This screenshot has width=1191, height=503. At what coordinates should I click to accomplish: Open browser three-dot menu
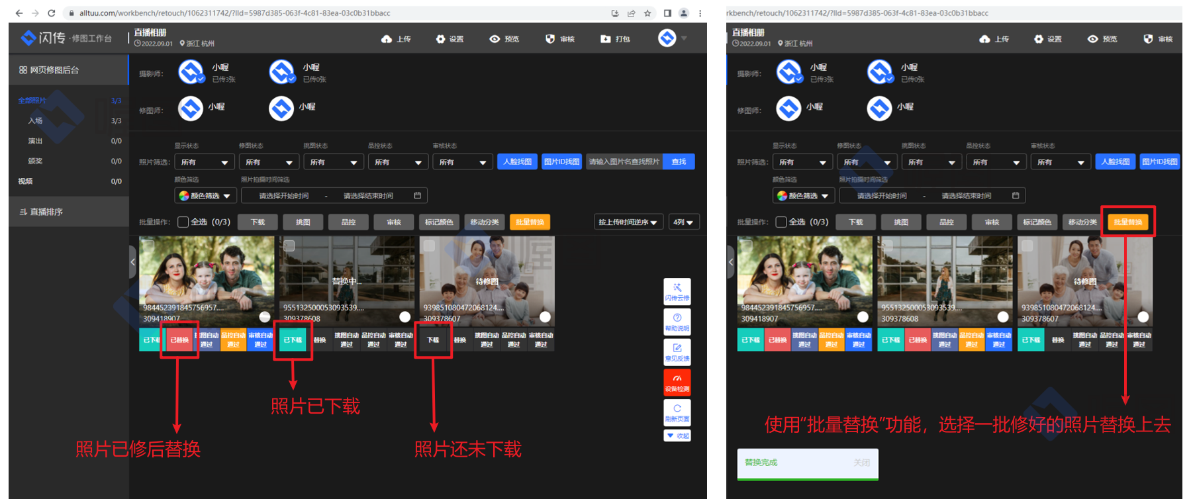pyautogui.click(x=700, y=13)
